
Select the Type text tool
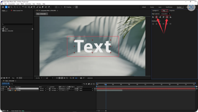(x=34, y=7)
